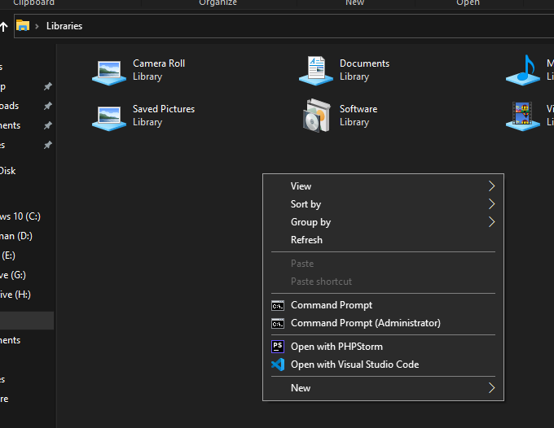The height and width of the screenshot is (428, 554).
Task: Select the Saved Pictures library icon
Action: tap(109, 117)
